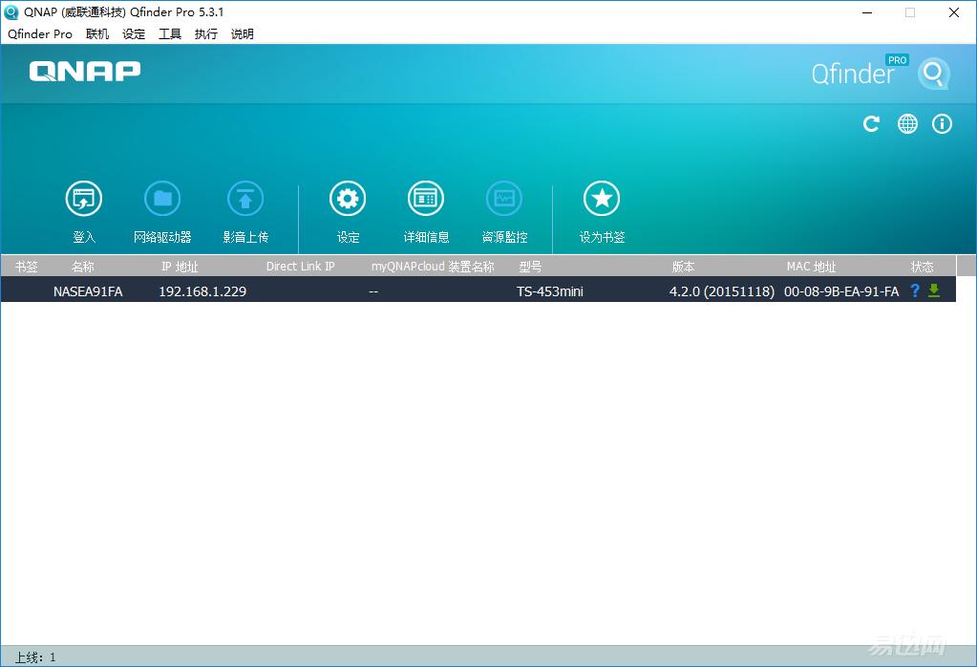The image size is (977, 667).
Task: Sort by the 书签 column header
Action: coord(26,267)
